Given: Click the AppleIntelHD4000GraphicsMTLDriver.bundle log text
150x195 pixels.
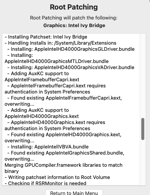Looking at the screenshot, I should (57, 61).
